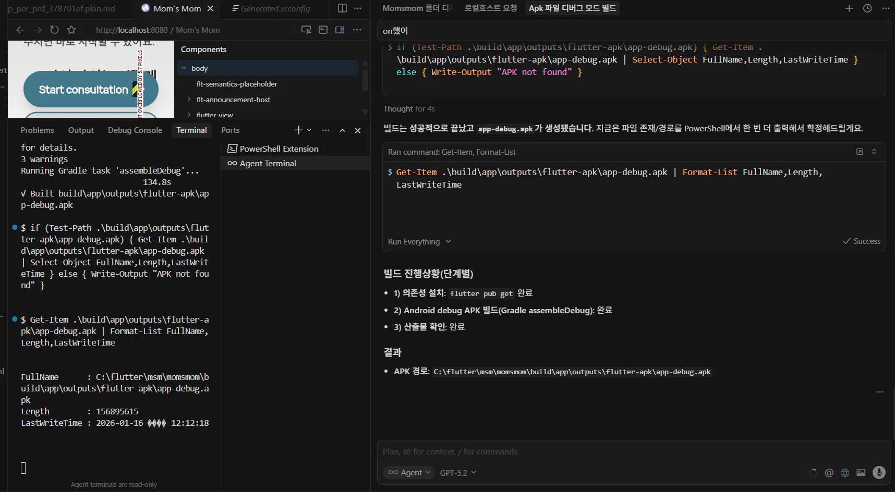The image size is (895, 492).
Task: Open the Agent mode dropdown
Action: 409,473
